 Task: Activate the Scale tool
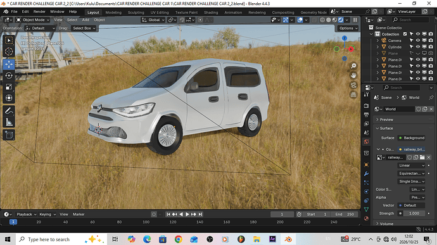(9, 87)
